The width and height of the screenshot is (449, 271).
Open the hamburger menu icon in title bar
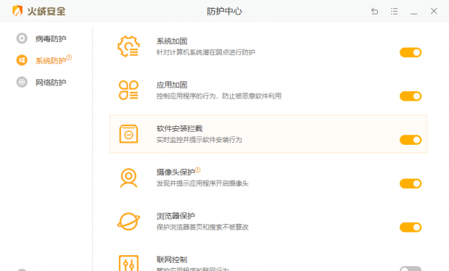click(x=394, y=11)
